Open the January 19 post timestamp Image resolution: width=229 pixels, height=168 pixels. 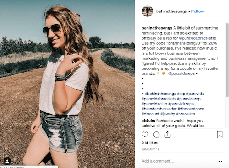tap(150, 149)
